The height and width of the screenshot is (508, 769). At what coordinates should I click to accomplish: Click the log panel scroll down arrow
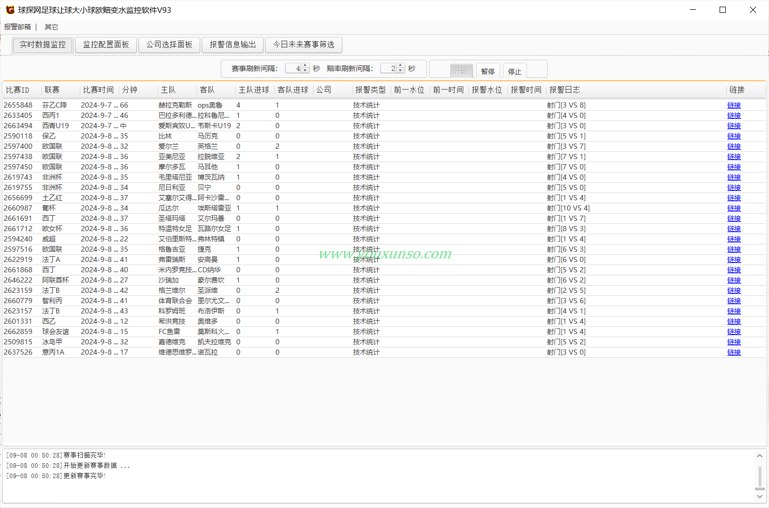[x=760, y=497]
